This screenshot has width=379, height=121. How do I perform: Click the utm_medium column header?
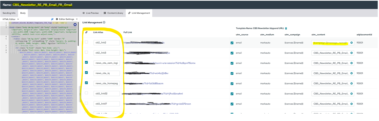[x=267, y=35]
